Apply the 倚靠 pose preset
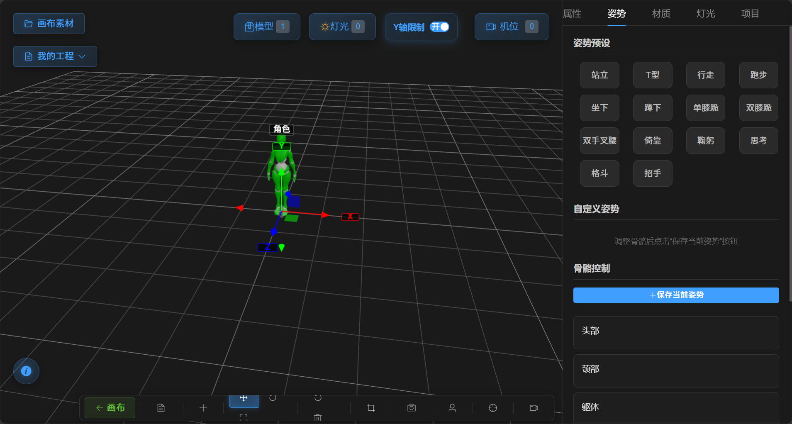 653,141
